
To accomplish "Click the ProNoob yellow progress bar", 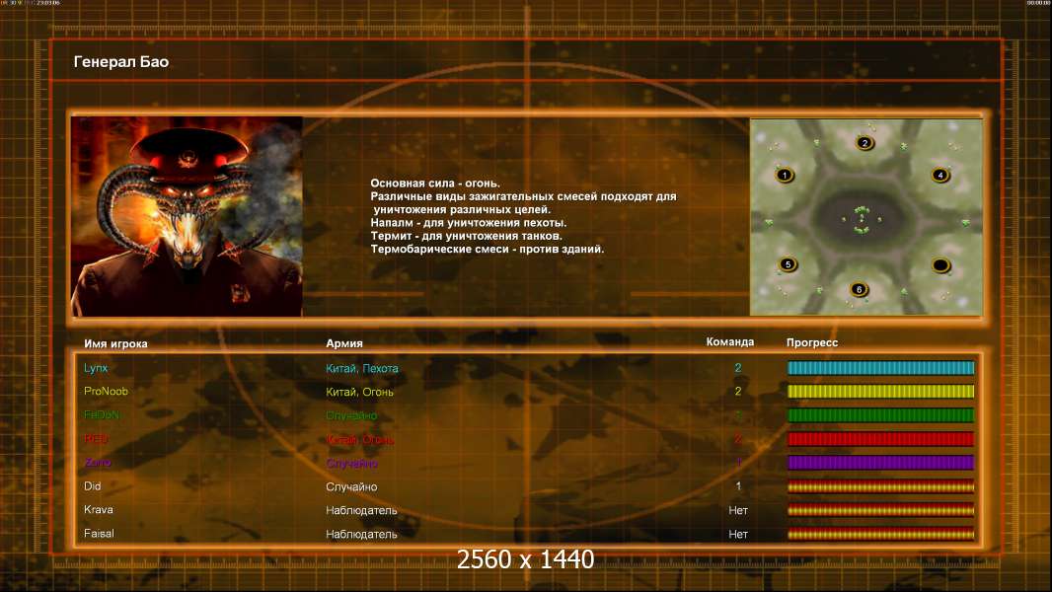I will (880, 391).
